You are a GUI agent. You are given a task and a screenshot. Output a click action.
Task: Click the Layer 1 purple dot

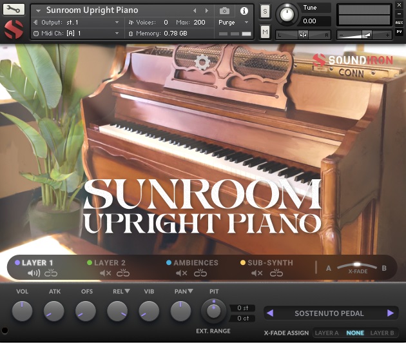tap(17, 262)
